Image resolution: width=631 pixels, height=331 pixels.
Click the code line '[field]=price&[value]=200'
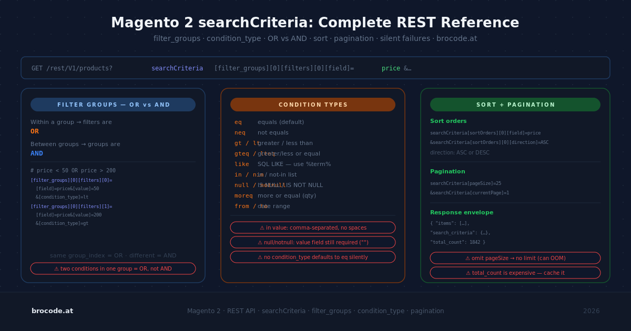point(68,215)
